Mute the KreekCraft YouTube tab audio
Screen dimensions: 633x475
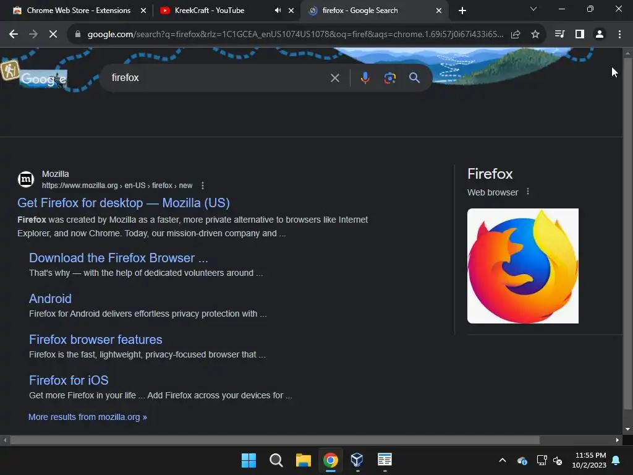coord(278,11)
